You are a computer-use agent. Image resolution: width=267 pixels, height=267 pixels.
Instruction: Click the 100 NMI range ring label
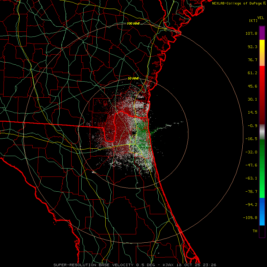pos(133,23)
